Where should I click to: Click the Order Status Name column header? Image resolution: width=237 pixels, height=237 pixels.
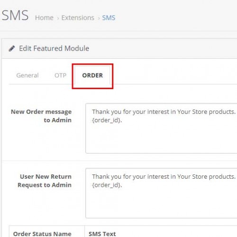pyautogui.click(x=42, y=234)
